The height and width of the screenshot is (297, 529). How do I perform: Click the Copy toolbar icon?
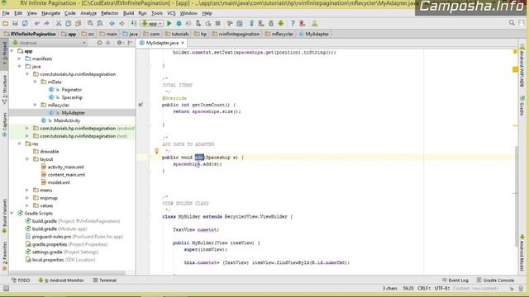pos(68,24)
